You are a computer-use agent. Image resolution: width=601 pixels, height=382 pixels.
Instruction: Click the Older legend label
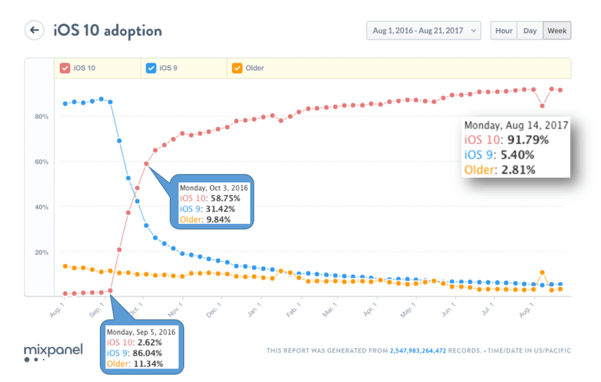[x=254, y=68]
